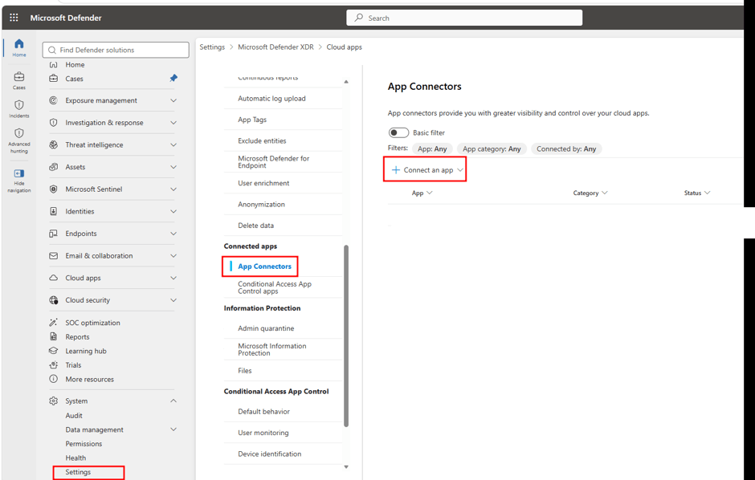755x480 pixels.
Task: Click the top Search box
Action: (464, 18)
